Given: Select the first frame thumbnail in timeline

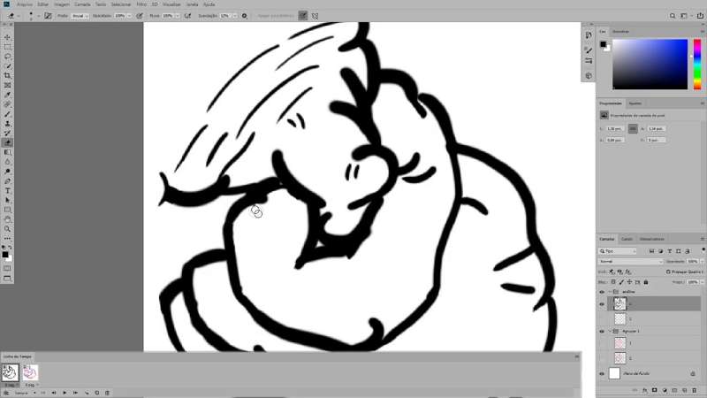Looking at the screenshot, I should 10,372.
